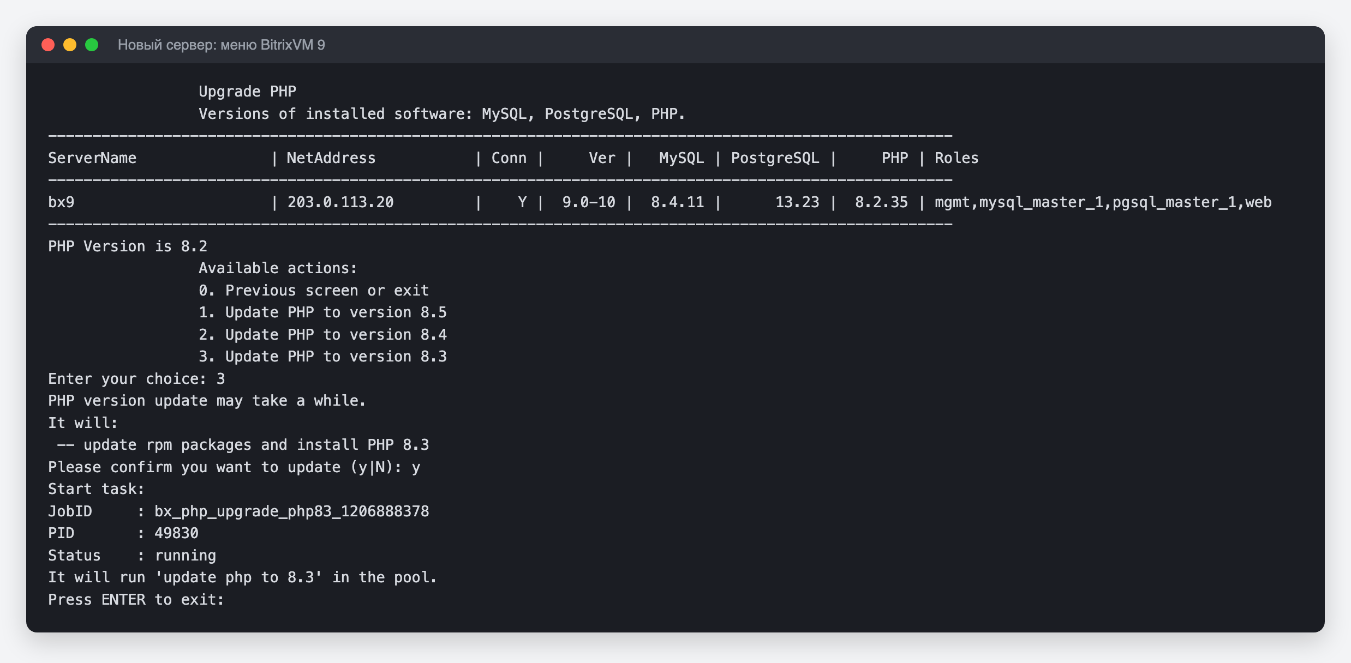Click 'PHP Version is 8.2' line
This screenshot has height=663, width=1351.
point(128,246)
